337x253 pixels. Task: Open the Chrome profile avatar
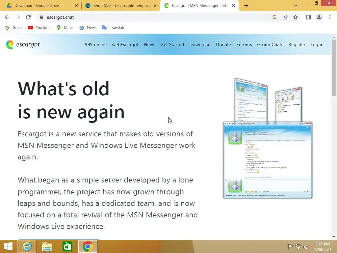[319, 17]
